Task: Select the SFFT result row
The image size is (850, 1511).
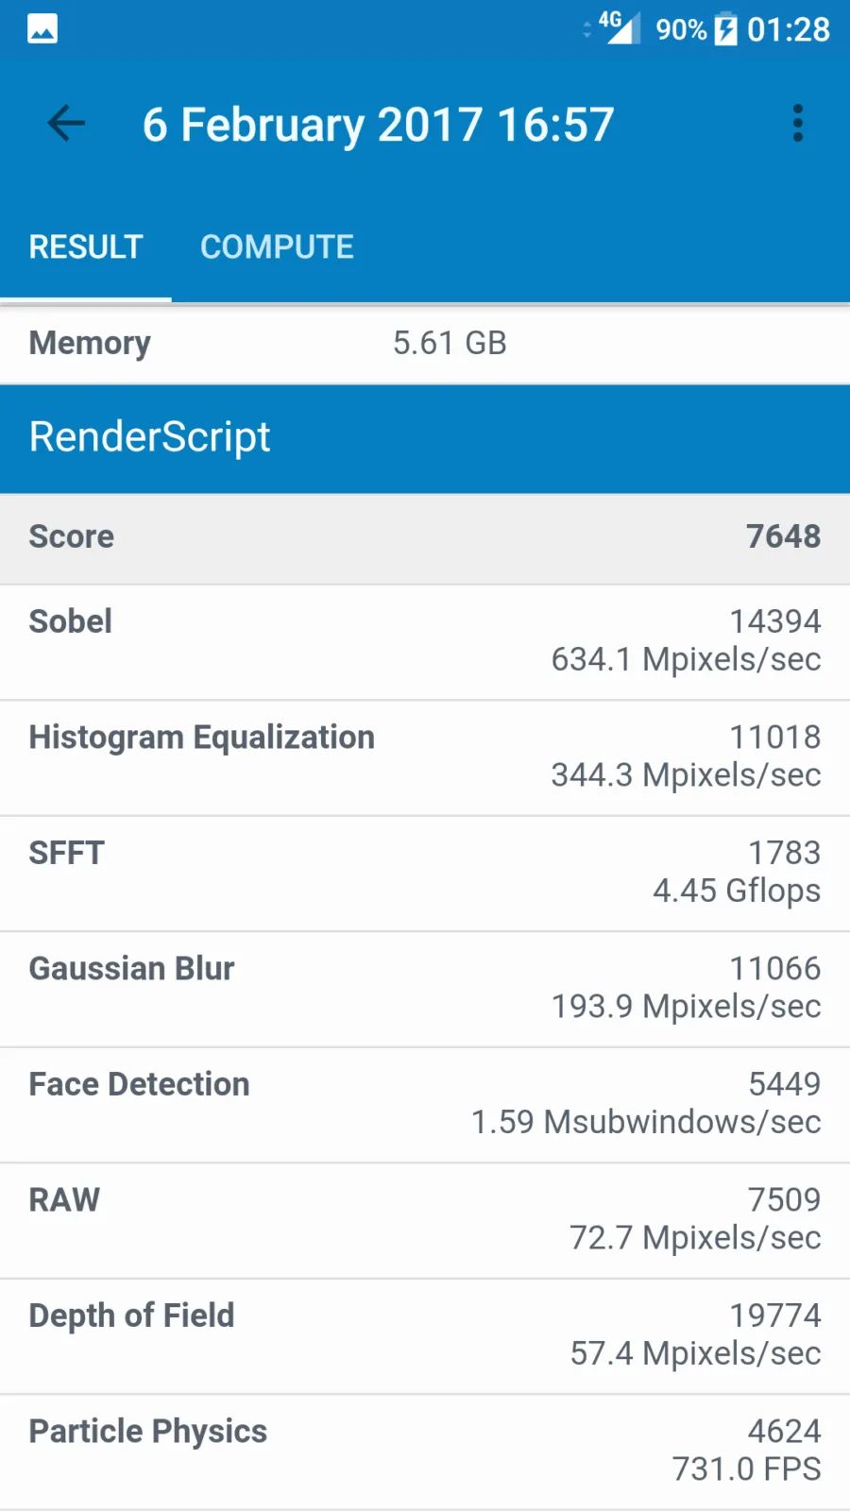Action: point(425,874)
